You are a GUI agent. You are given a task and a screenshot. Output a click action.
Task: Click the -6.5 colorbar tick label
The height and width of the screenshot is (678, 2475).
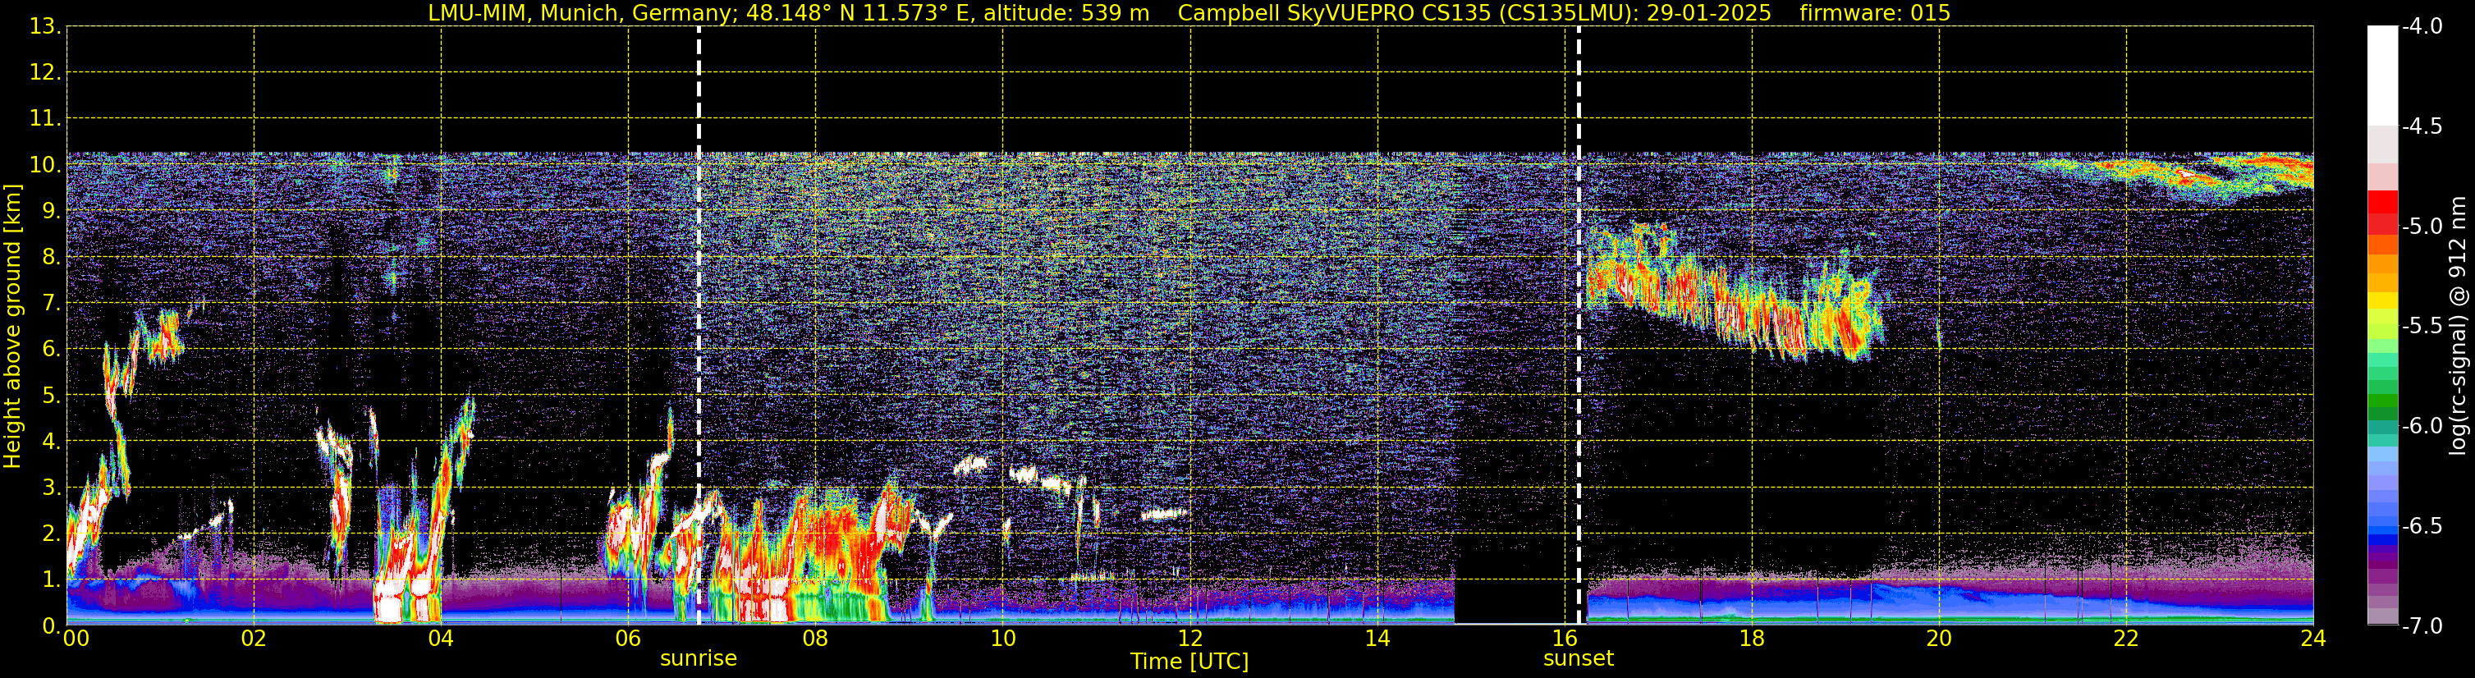pyautogui.click(x=2421, y=526)
